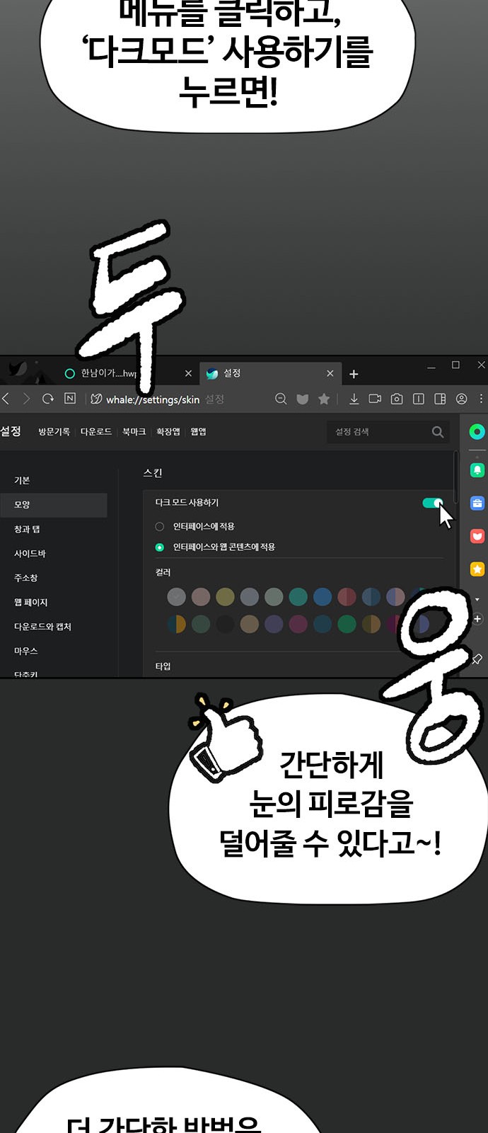
Task: Pick the black color swatch
Action: [x=225, y=624]
